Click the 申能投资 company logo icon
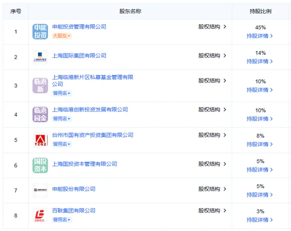 [x=40, y=31]
